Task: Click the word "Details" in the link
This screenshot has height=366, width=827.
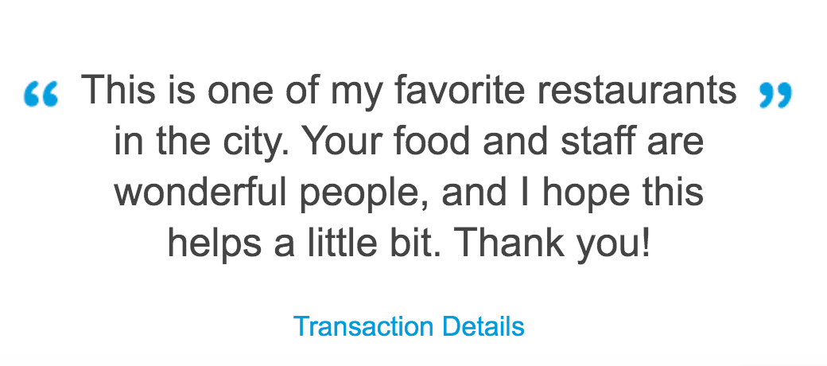Action: tap(483, 326)
